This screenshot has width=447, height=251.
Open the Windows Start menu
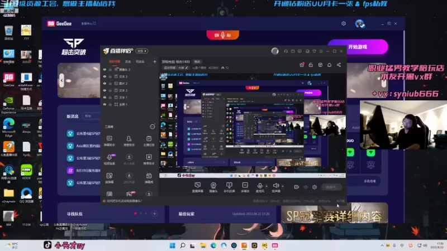click(x=172, y=245)
